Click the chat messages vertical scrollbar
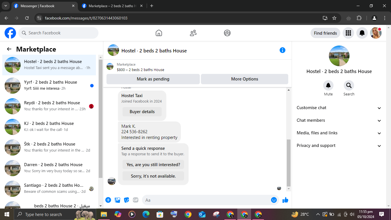This screenshot has height=220, width=391. point(289,163)
